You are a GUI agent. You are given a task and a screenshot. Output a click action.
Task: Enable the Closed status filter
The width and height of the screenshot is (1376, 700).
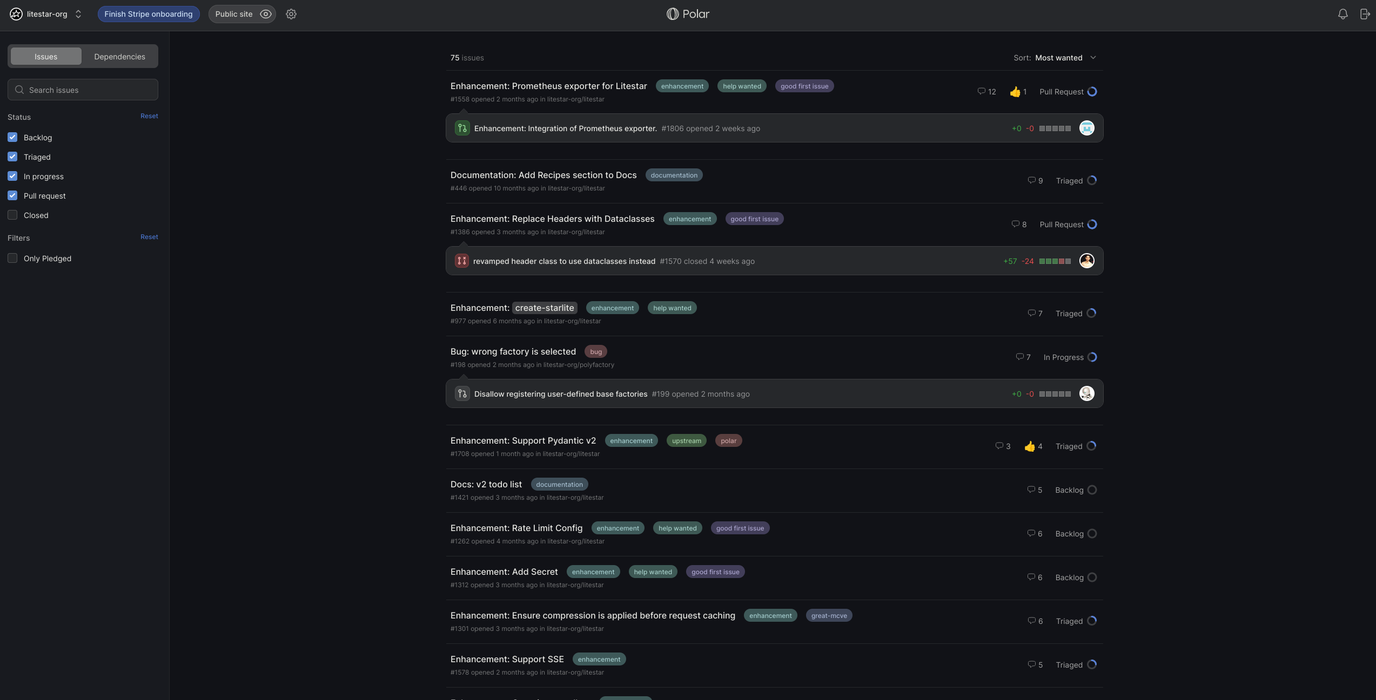tap(12, 214)
